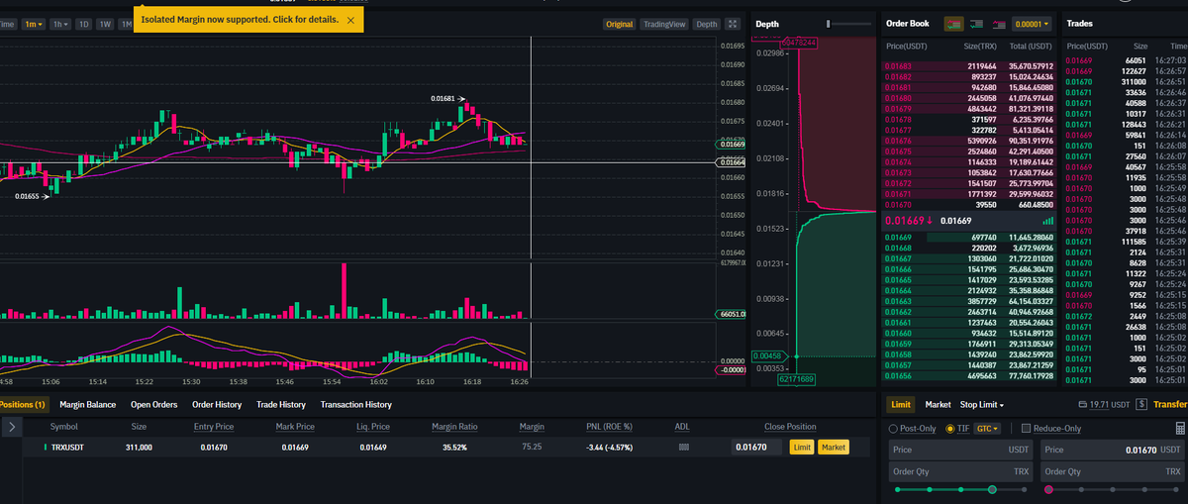This screenshot has height=504, width=1188.
Task: Open the Transfer link
Action: (x=1170, y=404)
